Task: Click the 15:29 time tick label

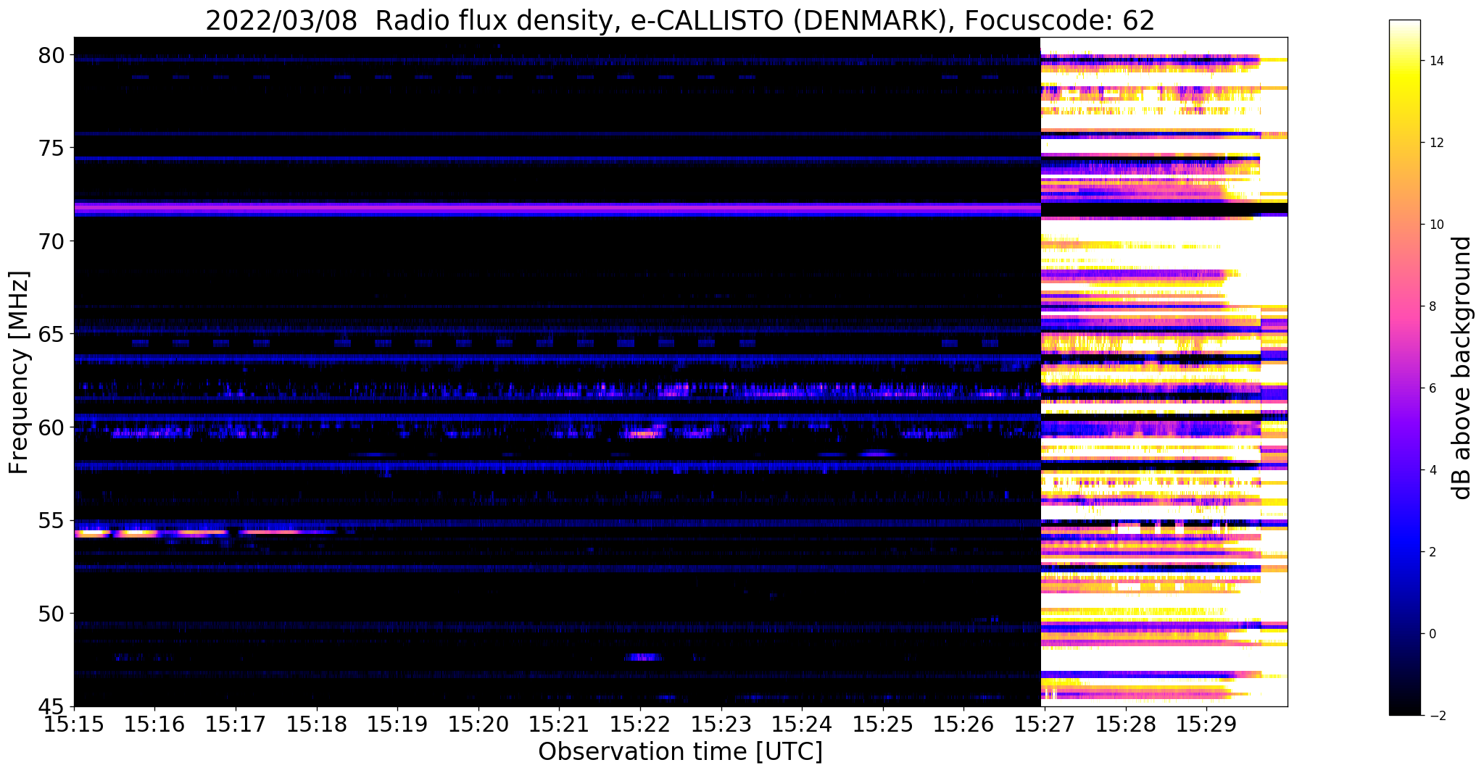Action: tap(1206, 723)
